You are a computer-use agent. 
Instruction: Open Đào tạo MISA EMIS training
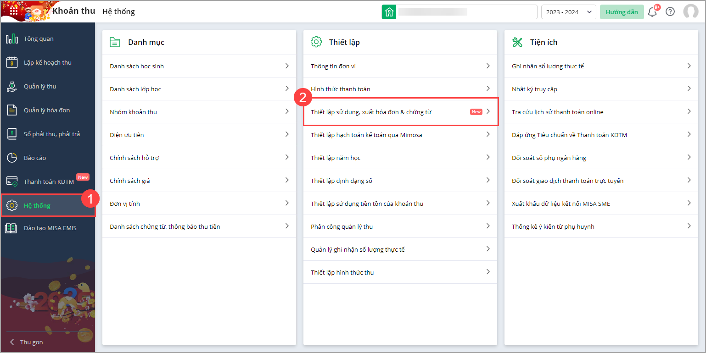(x=50, y=228)
